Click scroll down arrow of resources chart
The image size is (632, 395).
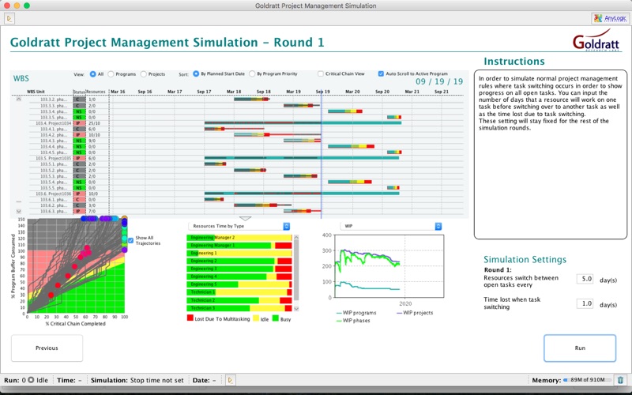coord(296,308)
